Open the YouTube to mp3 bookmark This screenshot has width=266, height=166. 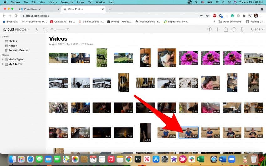[34, 22]
